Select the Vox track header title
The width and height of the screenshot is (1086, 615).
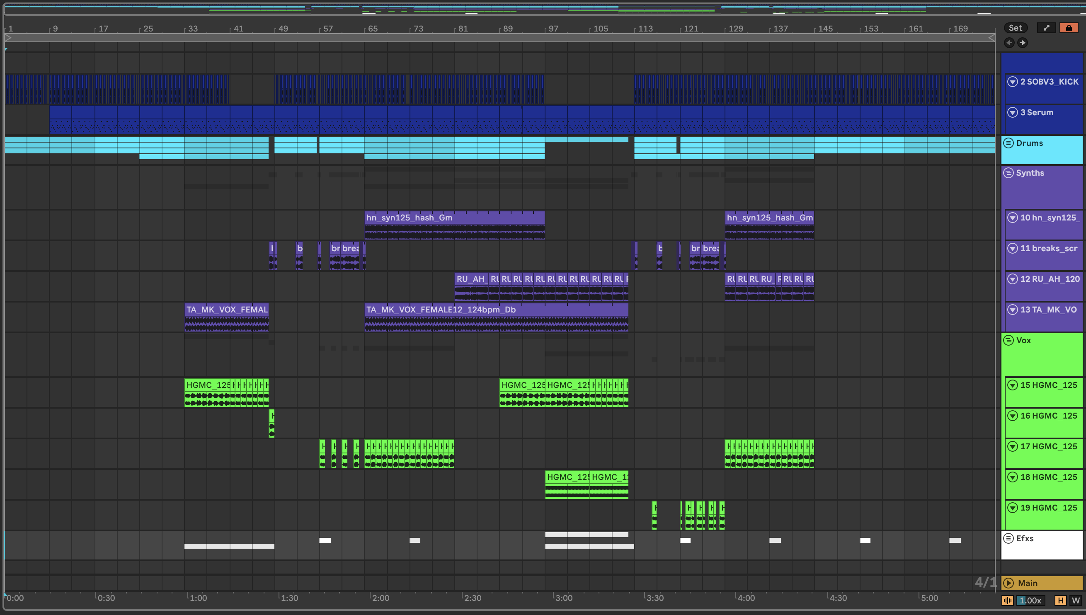coord(1023,340)
